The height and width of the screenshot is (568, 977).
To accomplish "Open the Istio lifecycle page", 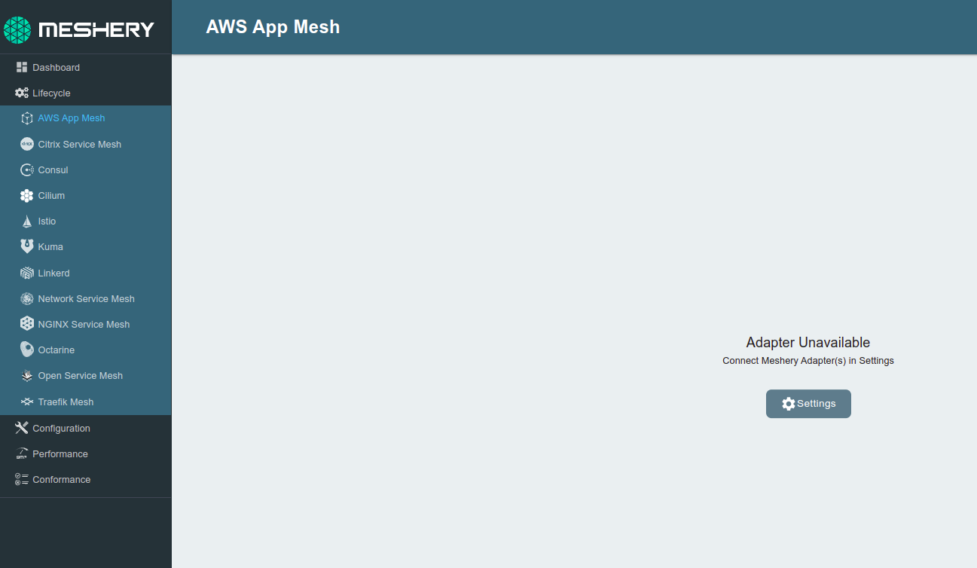I will (26, 221).
